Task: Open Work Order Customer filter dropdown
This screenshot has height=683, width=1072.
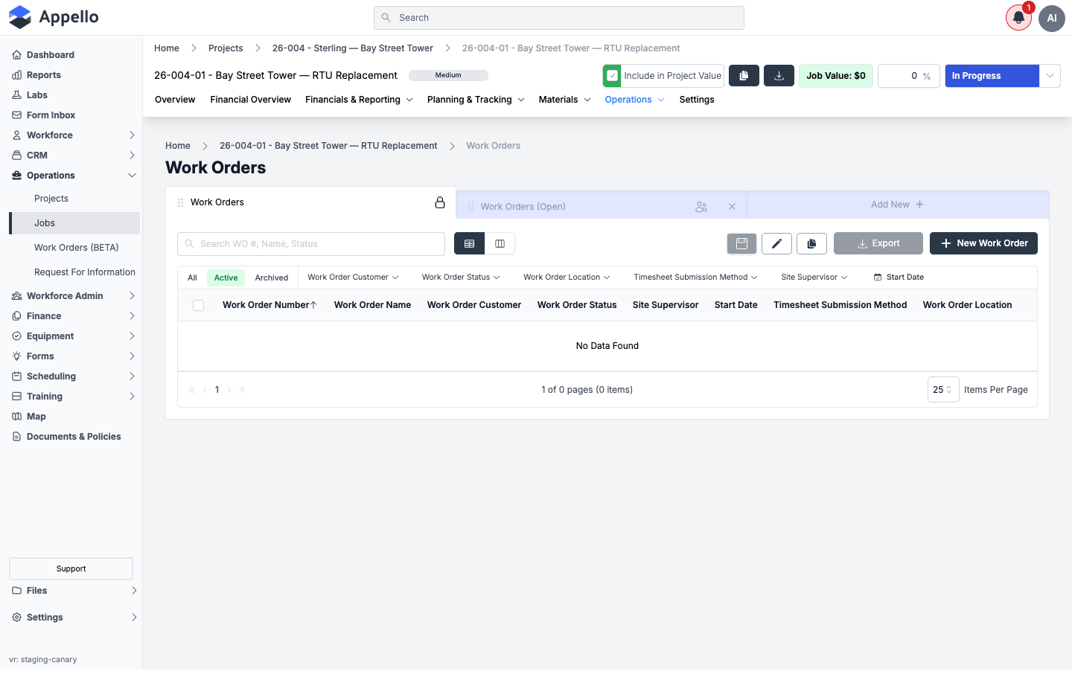Action: pos(353,278)
